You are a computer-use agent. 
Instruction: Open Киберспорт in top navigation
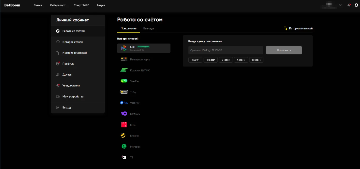(x=58, y=5)
